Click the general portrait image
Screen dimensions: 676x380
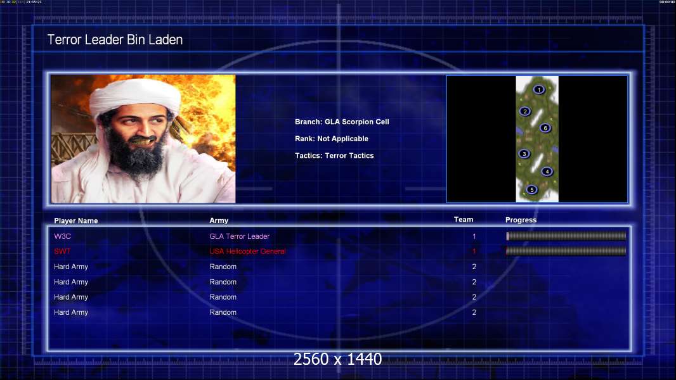143,139
